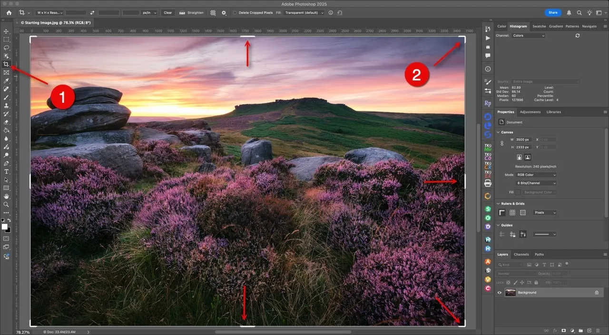Select the Zoom tool
The width and height of the screenshot is (609, 335).
(x=6, y=205)
